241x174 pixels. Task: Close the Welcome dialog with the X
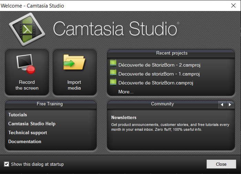click(x=233, y=5)
